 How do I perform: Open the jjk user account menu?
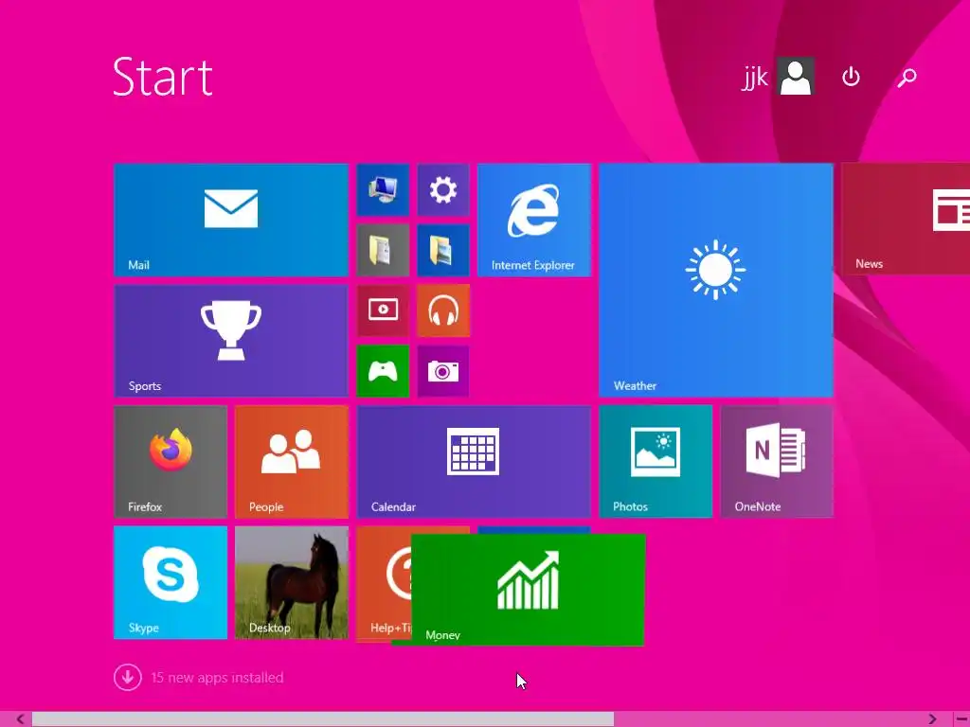point(778,77)
